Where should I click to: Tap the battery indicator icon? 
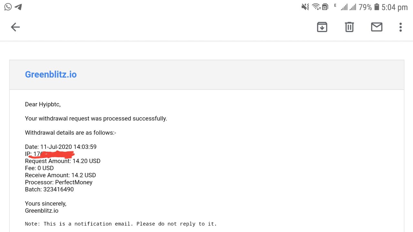[x=376, y=7]
